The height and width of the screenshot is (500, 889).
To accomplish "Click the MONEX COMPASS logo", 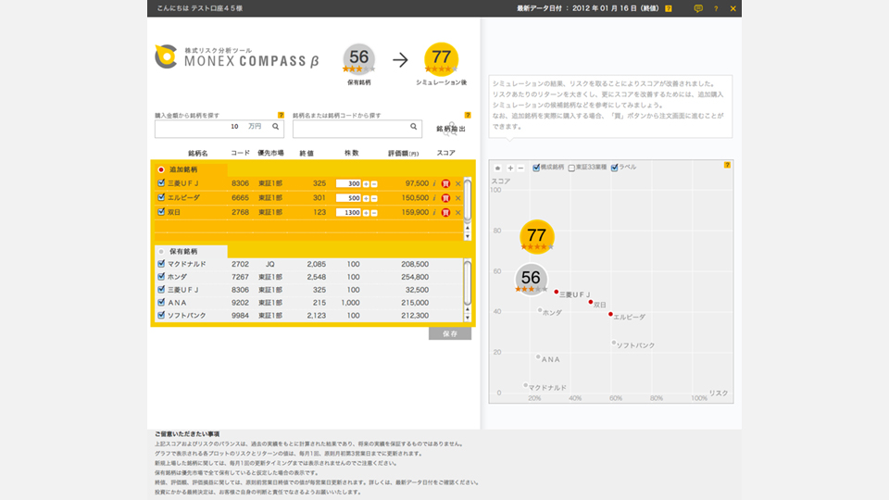I will pyautogui.click(x=237, y=56).
